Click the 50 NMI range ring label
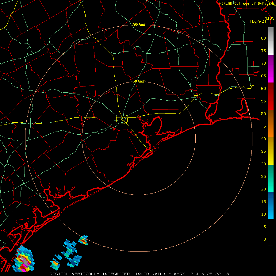 click(x=139, y=81)
